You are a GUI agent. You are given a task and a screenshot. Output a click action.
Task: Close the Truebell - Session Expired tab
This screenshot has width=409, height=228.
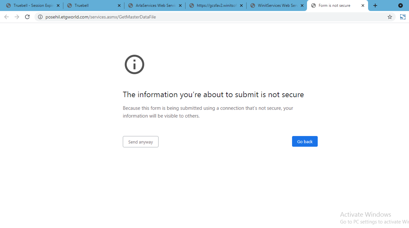point(58,6)
